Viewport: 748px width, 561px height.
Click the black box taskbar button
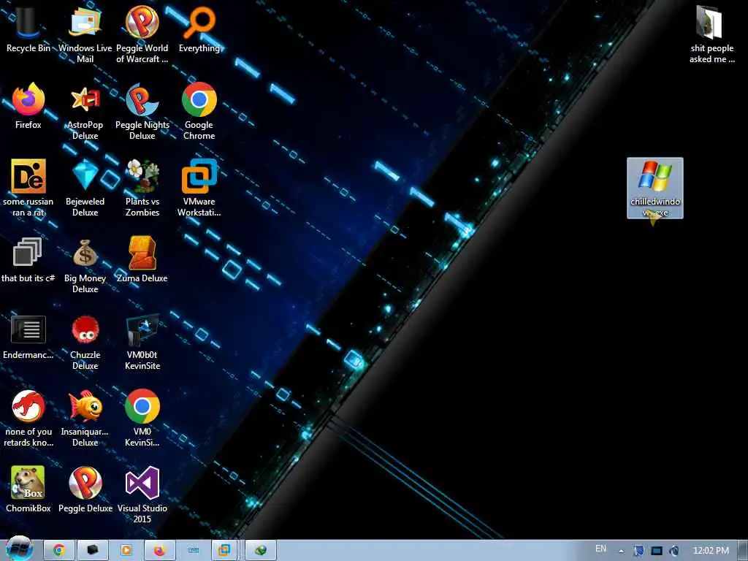pos(93,551)
